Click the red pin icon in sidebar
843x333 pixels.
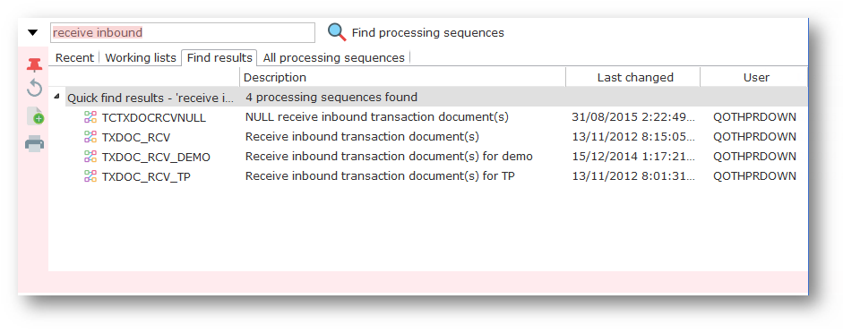[x=34, y=65]
